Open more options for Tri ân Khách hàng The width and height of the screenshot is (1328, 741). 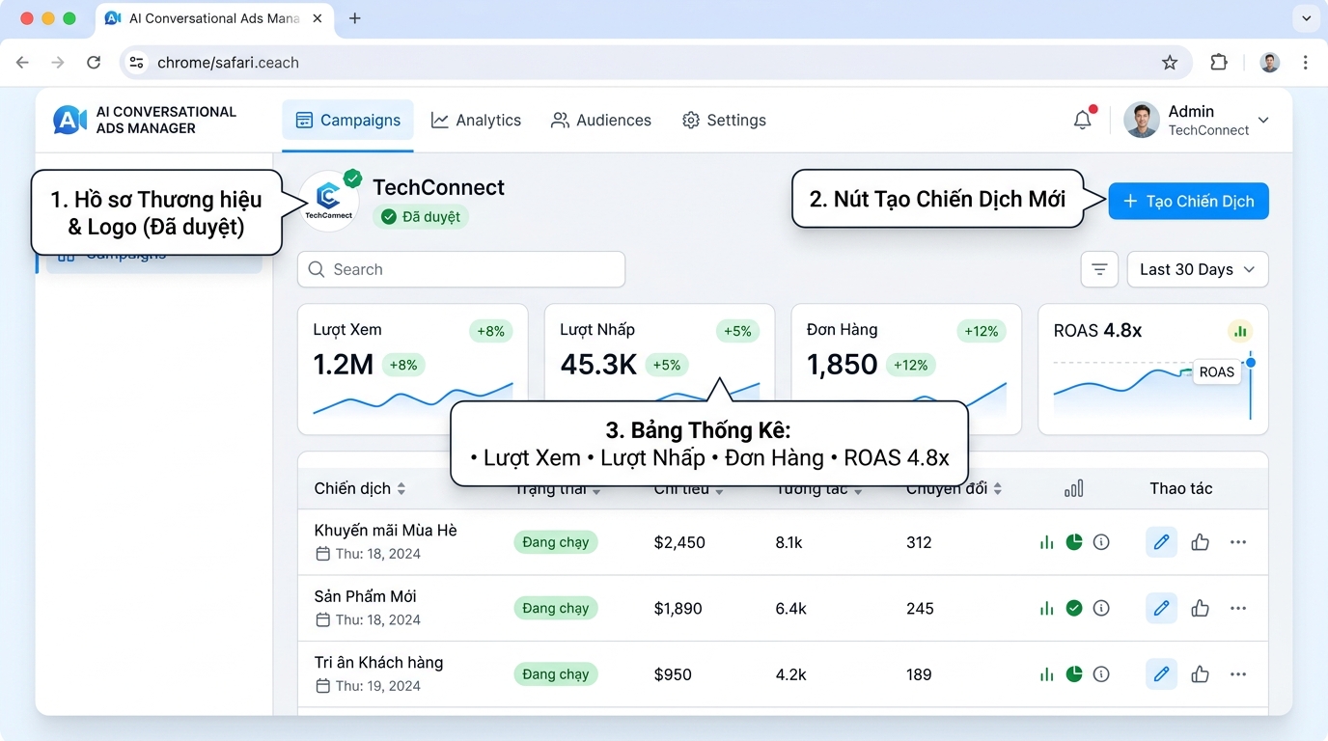(x=1238, y=674)
